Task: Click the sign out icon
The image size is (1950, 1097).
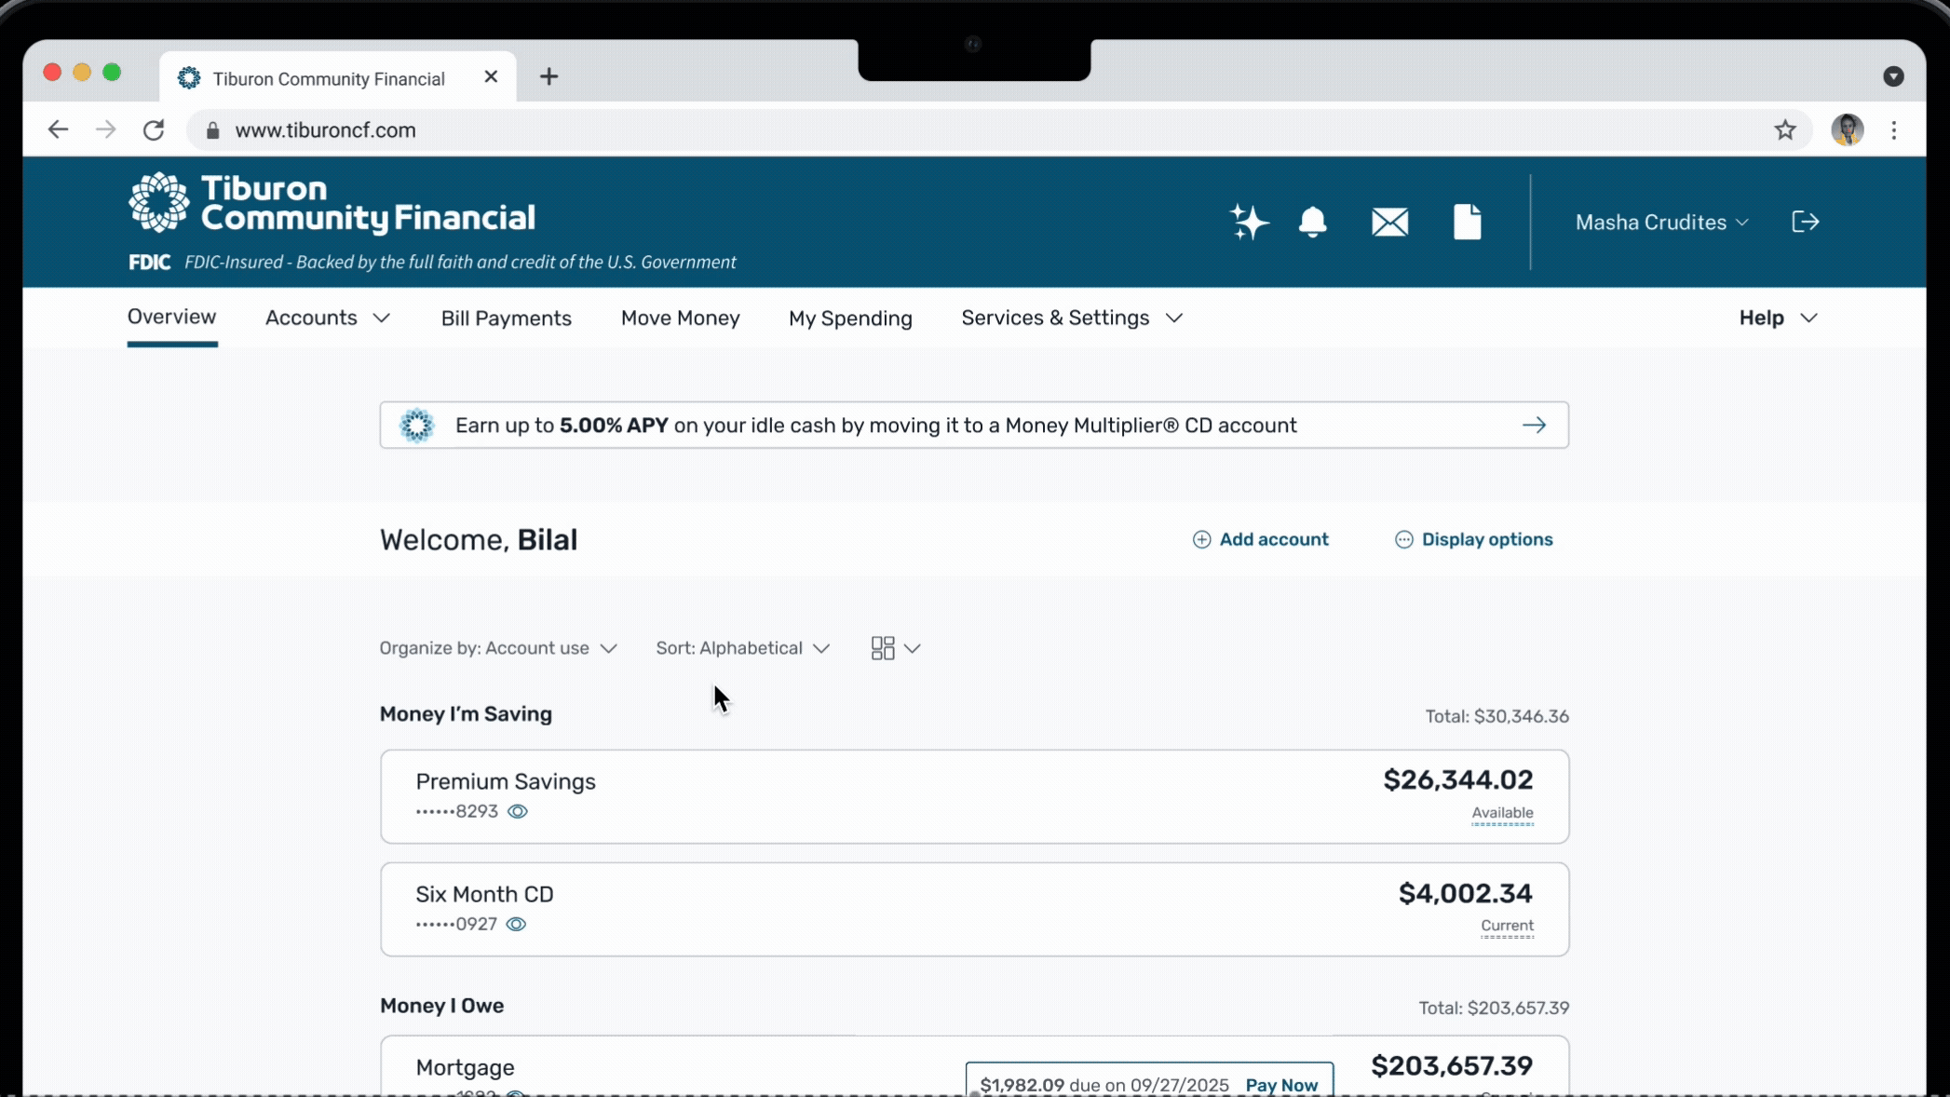Action: tap(1805, 222)
